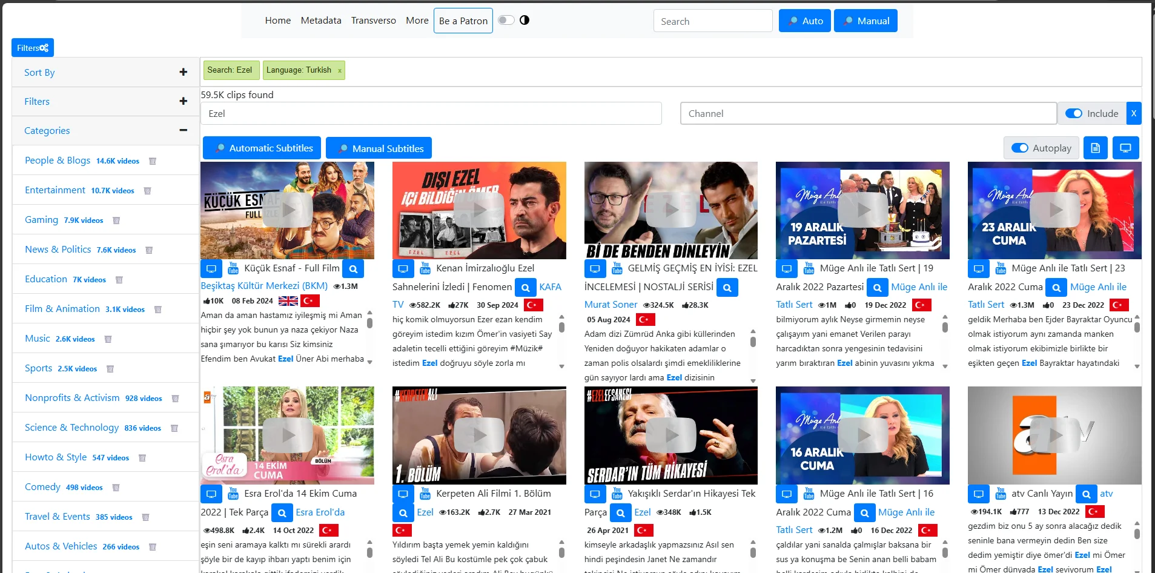Click the YouTube icon for atv Canlı Yayın clip
The image size is (1155, 573).
1001,493
